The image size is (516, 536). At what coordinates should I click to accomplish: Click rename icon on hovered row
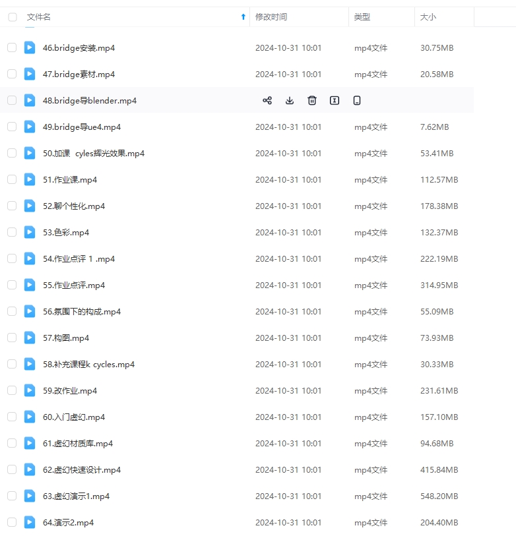[335, 101]
